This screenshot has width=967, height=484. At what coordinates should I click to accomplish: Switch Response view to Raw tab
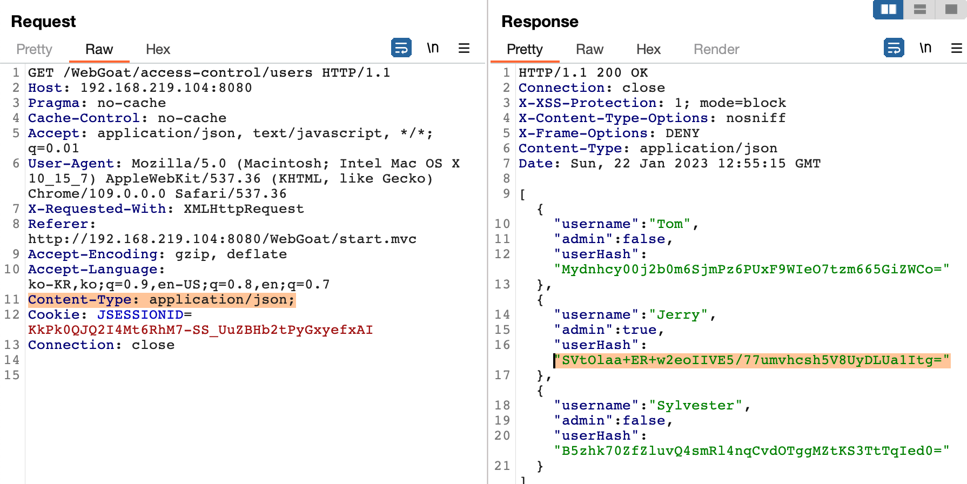click(589, 49)
